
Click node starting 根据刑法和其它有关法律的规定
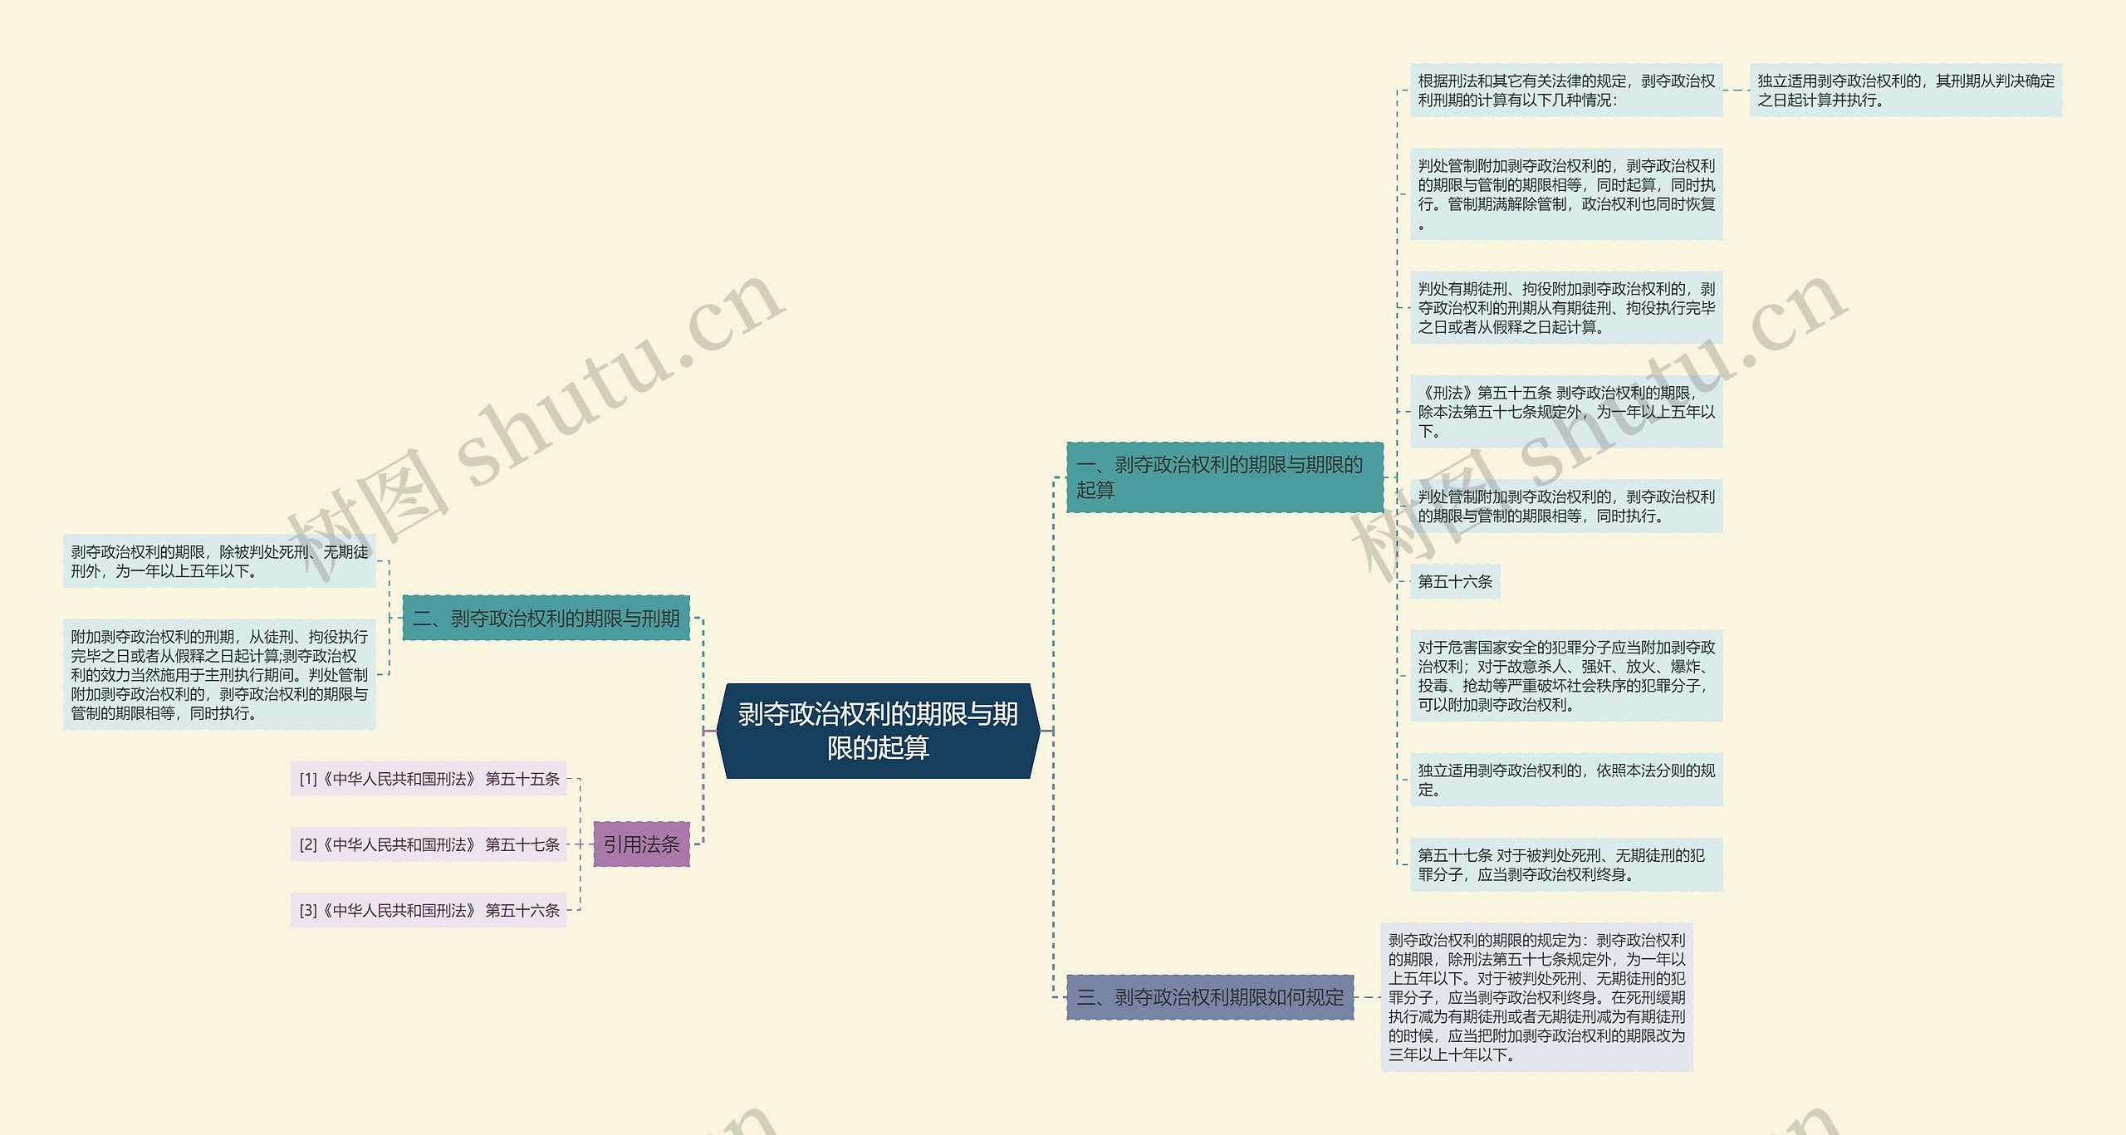pyautogui.click(x=1565, y=91)
